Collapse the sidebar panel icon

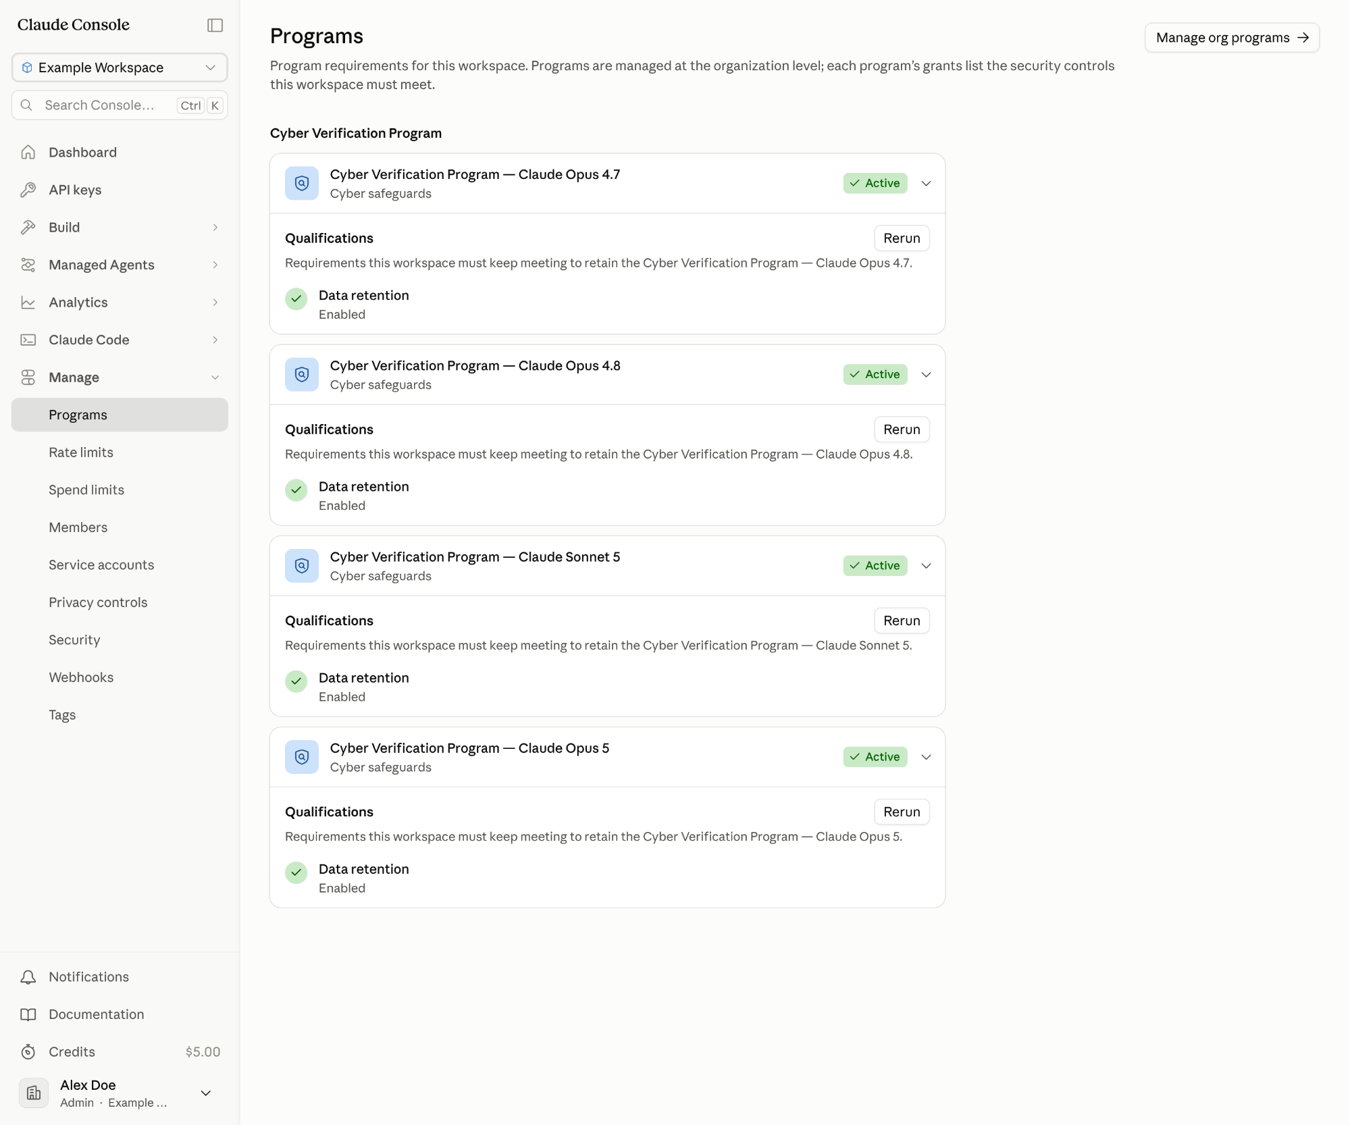[x=215, y=25]
